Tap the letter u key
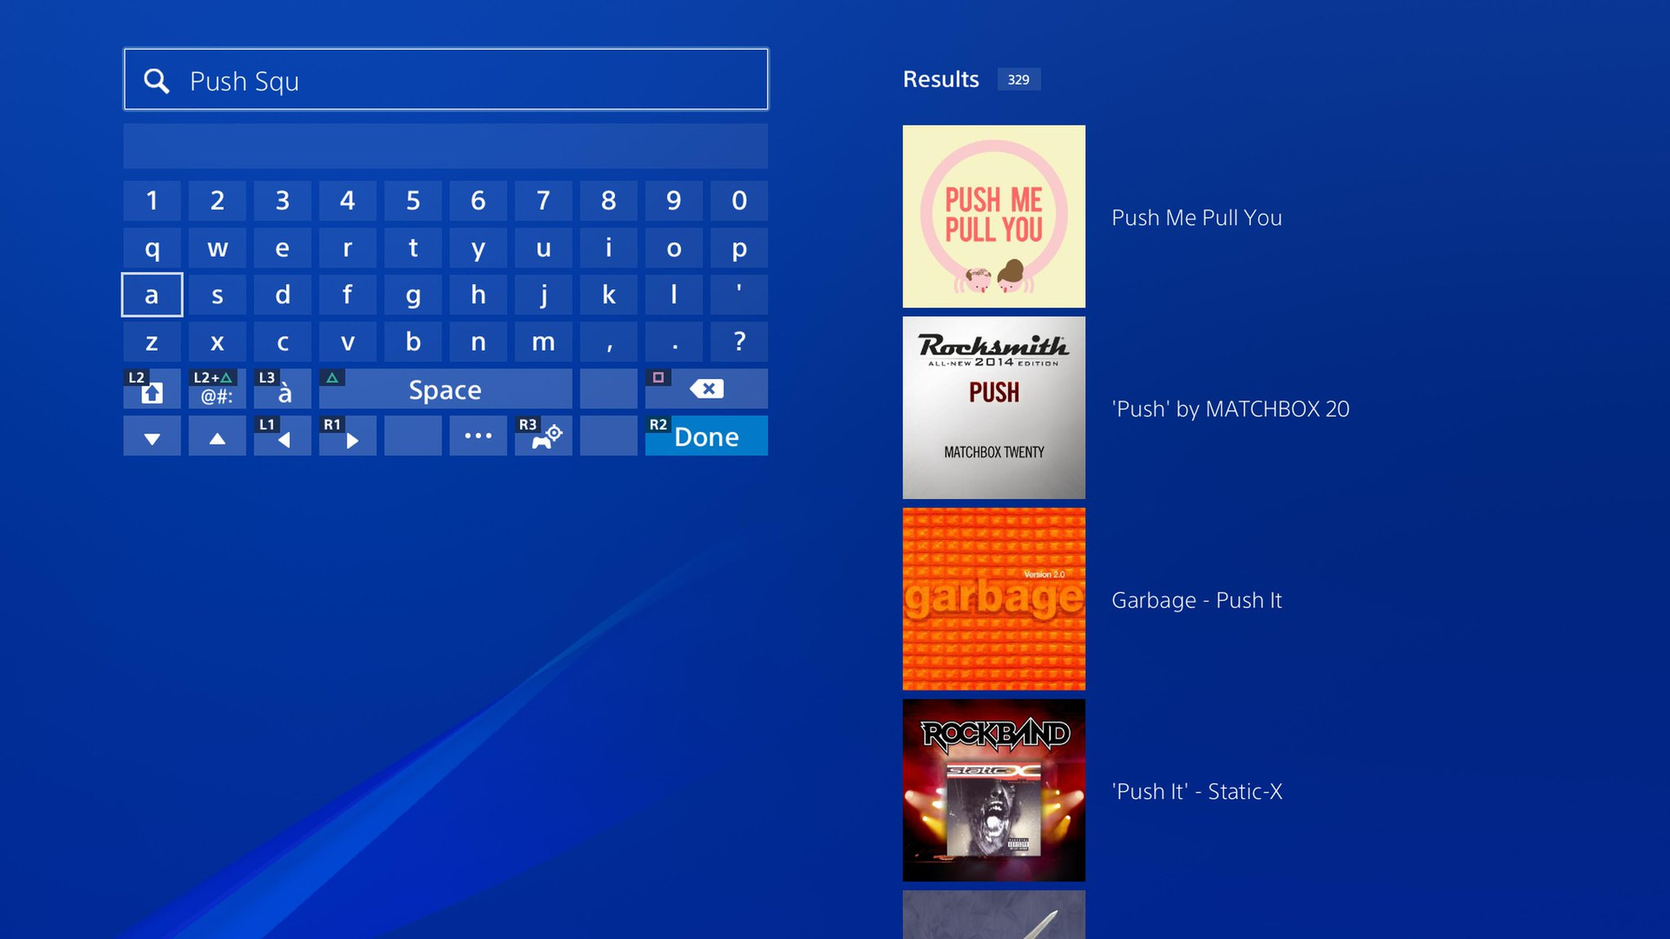 click(543, 248)
